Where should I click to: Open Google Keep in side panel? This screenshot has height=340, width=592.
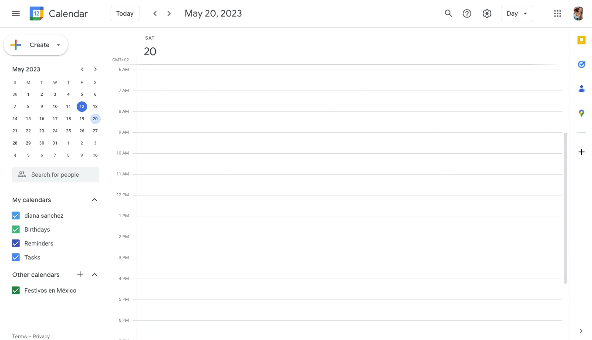pos(581,40)
